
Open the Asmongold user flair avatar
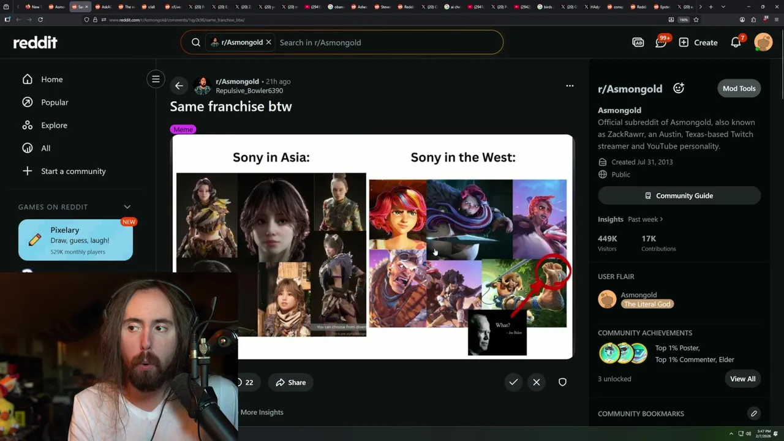[x=607, y=299]
